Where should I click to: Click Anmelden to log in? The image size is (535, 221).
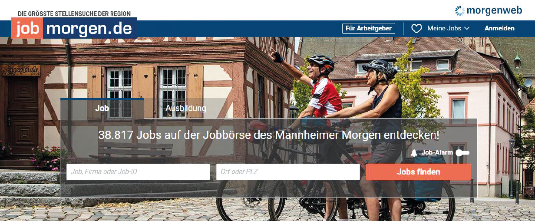(499, 29)
